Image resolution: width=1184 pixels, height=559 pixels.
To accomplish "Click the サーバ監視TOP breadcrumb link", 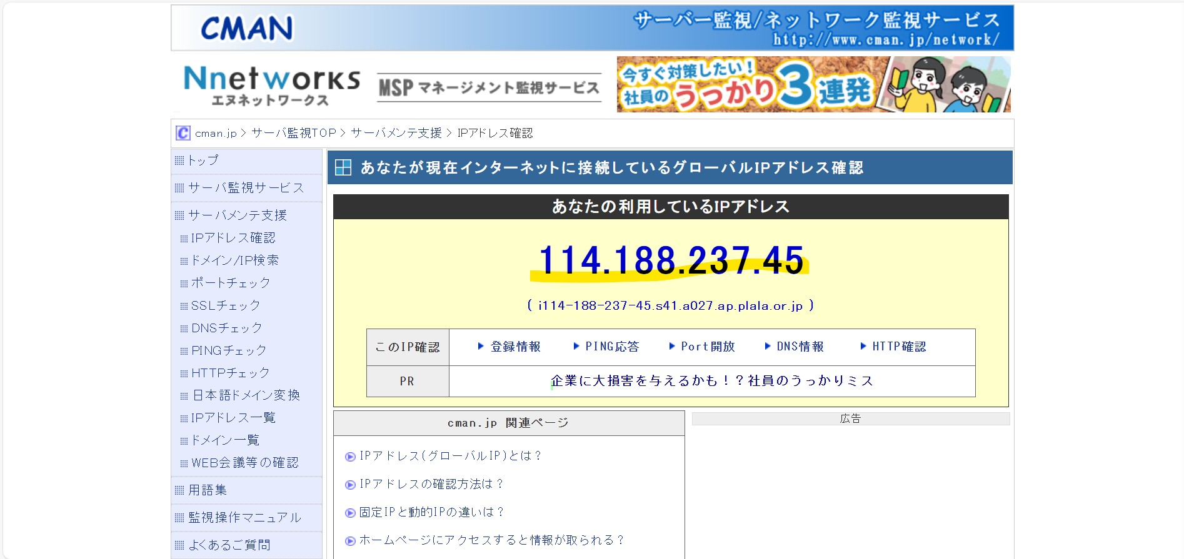I will coord(293,133).
